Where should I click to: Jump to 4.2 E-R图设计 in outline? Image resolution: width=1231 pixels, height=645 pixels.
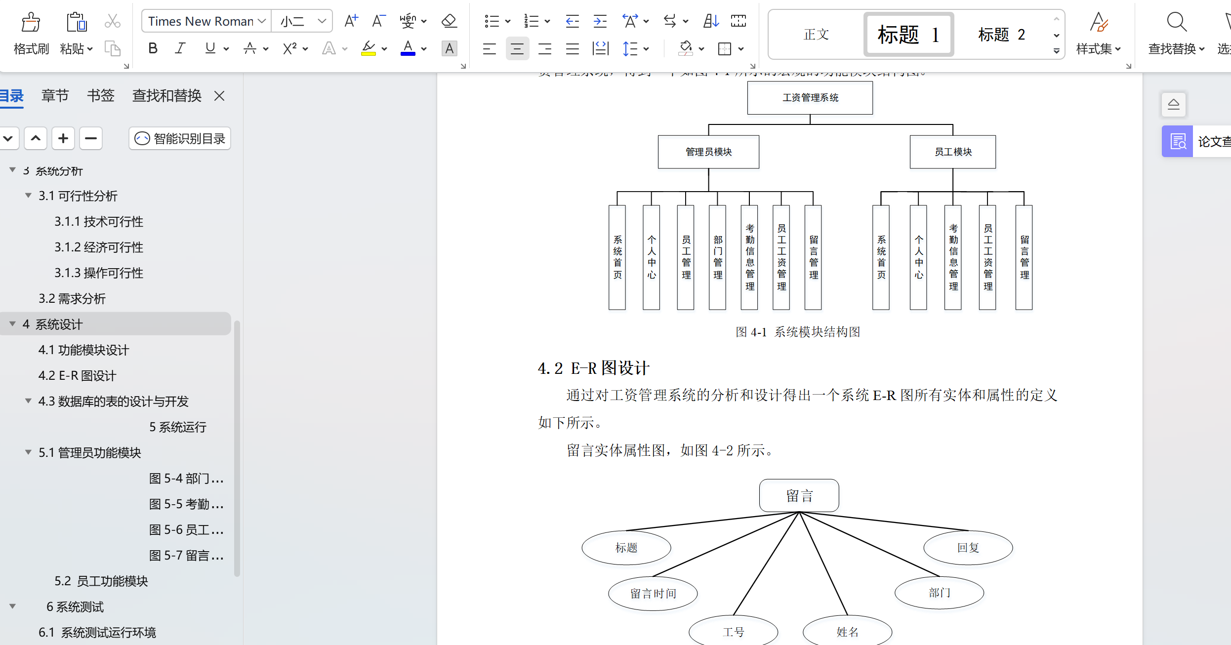(x=77, y=376)
